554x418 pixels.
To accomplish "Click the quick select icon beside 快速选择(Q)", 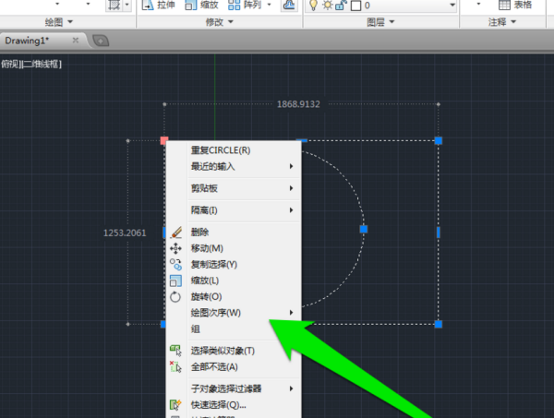I will tap(175, 404).
